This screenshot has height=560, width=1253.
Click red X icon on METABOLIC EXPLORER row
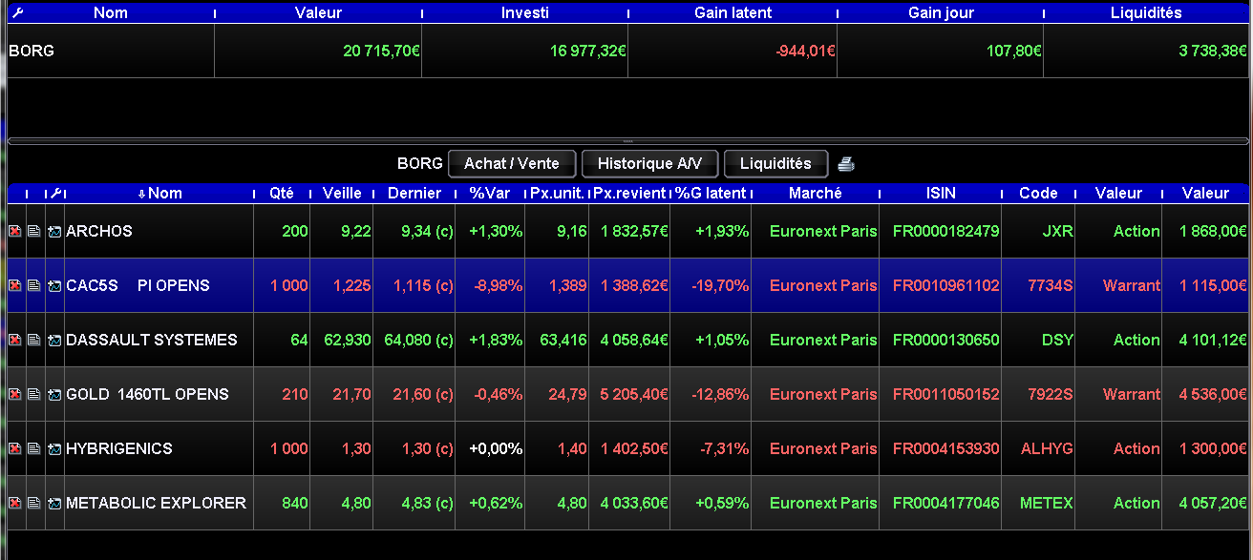(15, 504)
